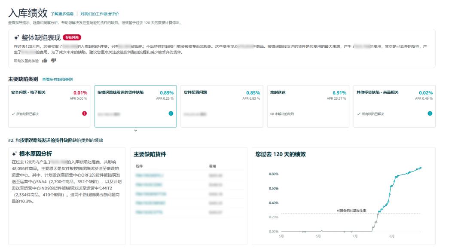The width and height of the screenshot is (464, 248).
Task: Select the 准时送达 defect card
Action: 308,106
